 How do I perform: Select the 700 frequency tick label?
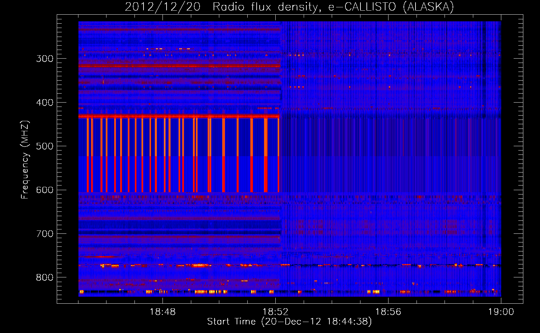click(x=45, y=234)
